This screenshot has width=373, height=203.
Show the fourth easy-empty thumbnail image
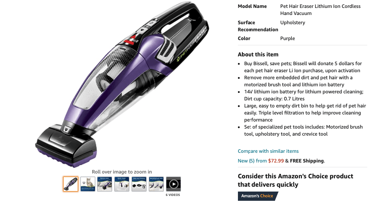point(122,184)
